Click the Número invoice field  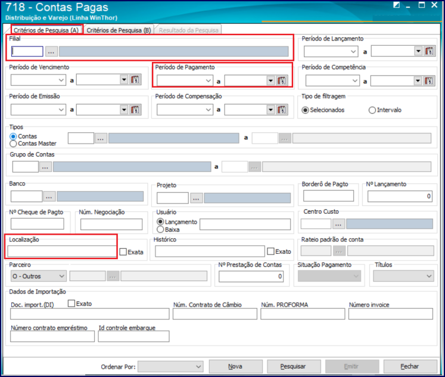(x=391, y=314)
